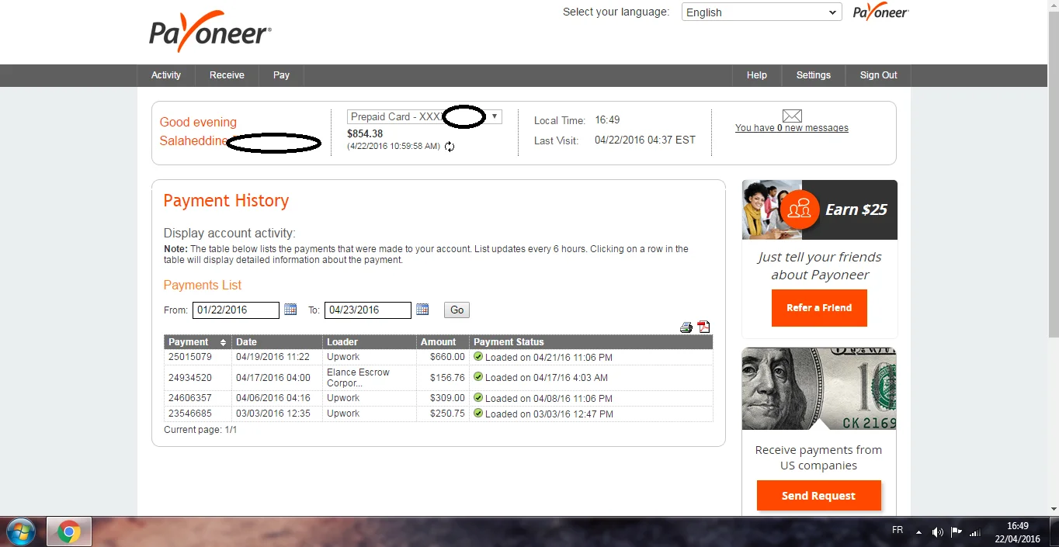The height and width of the screenshot is (547, 1059).
Task: Open Google Chrome from the taskbar
Action: 69,532
